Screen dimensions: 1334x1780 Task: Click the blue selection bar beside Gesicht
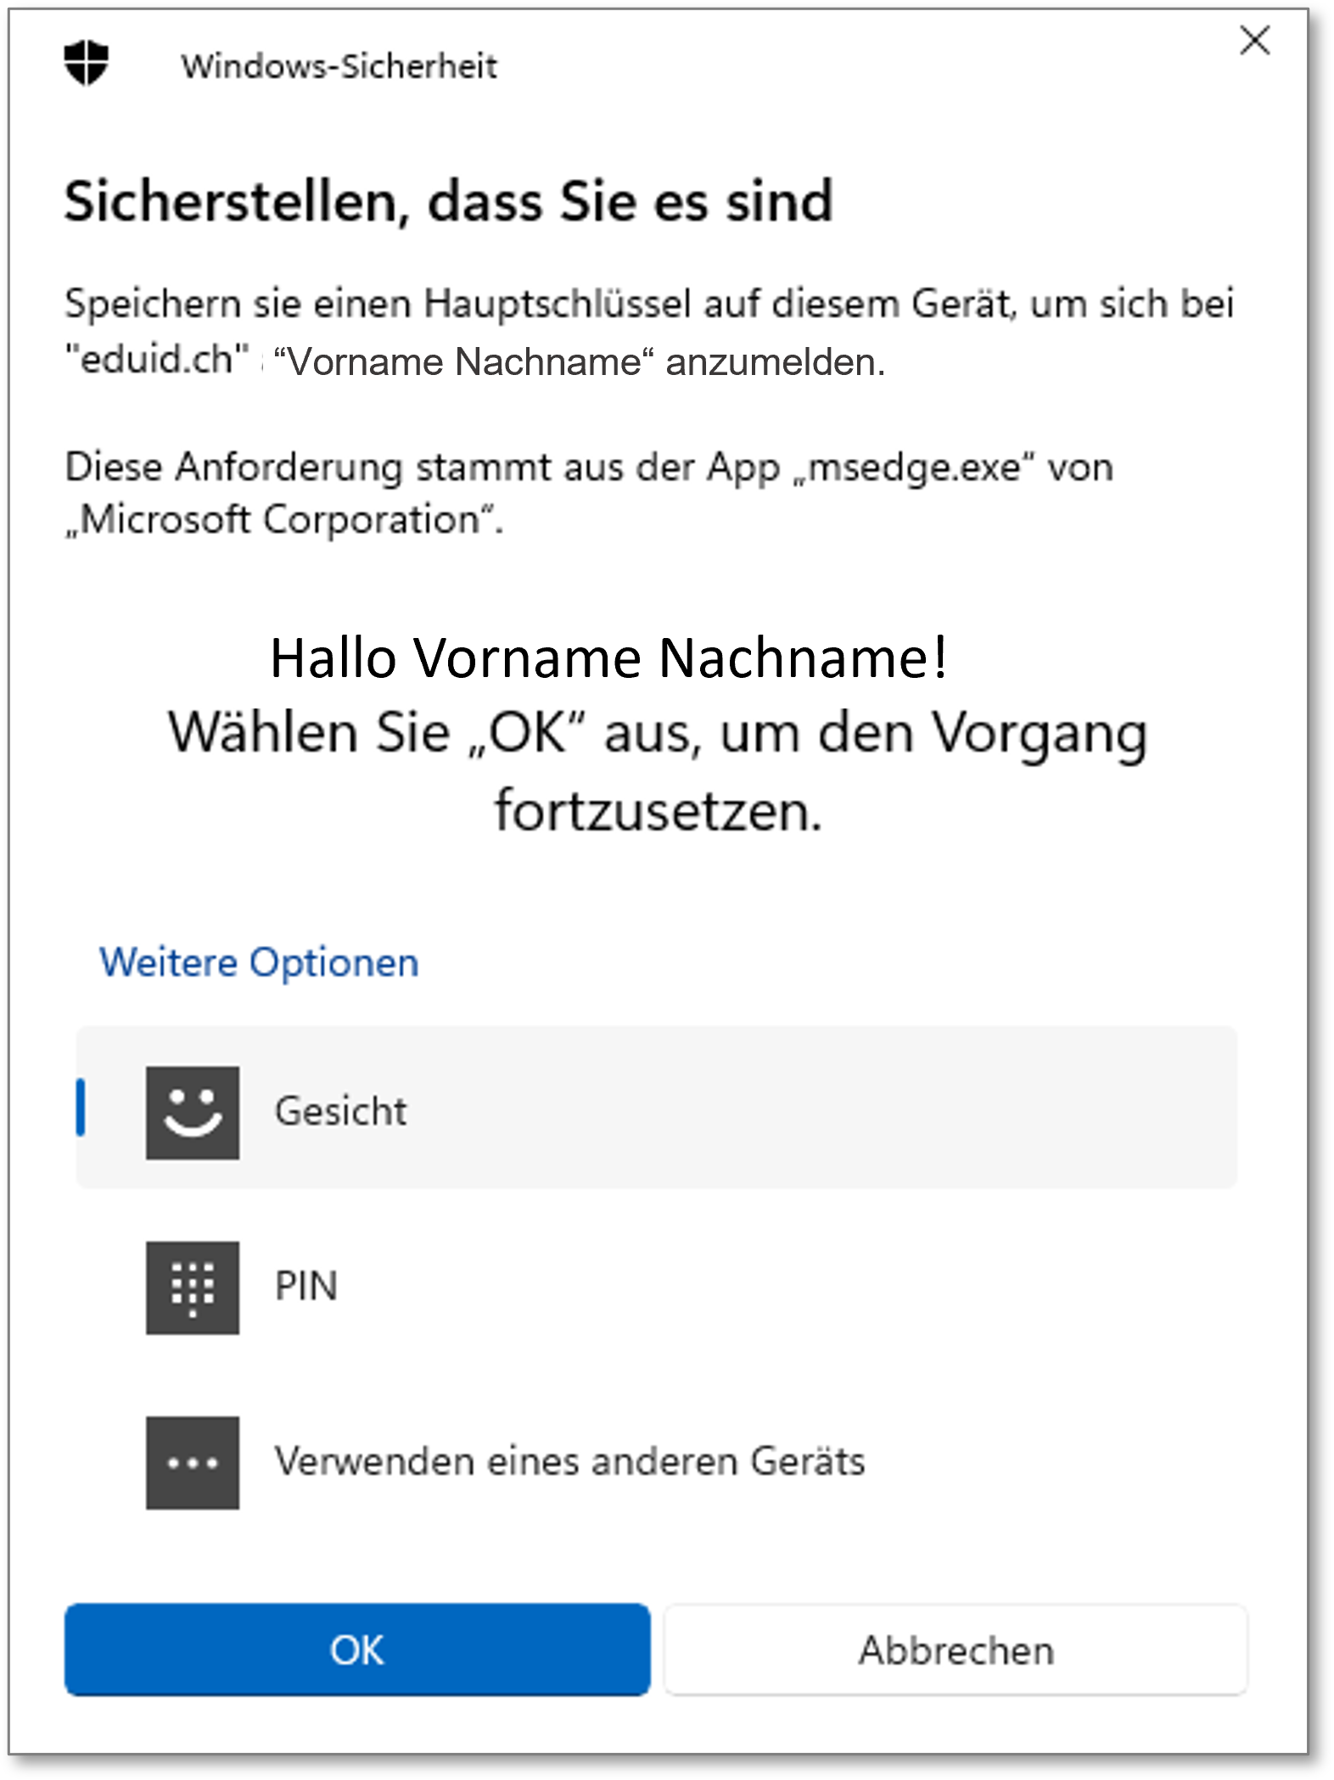point(81,1107)
